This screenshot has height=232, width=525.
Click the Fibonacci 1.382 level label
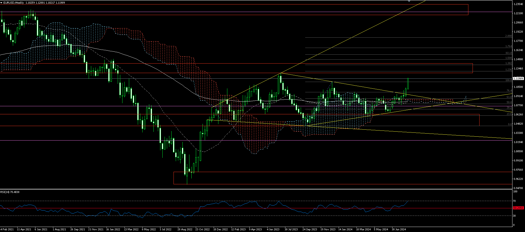(x=509, y=63)
